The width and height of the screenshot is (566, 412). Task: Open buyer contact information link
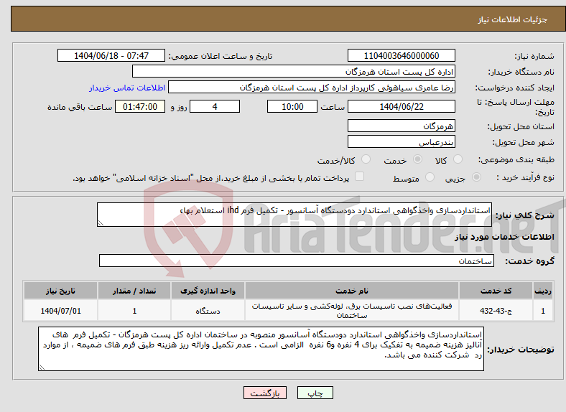127,88
